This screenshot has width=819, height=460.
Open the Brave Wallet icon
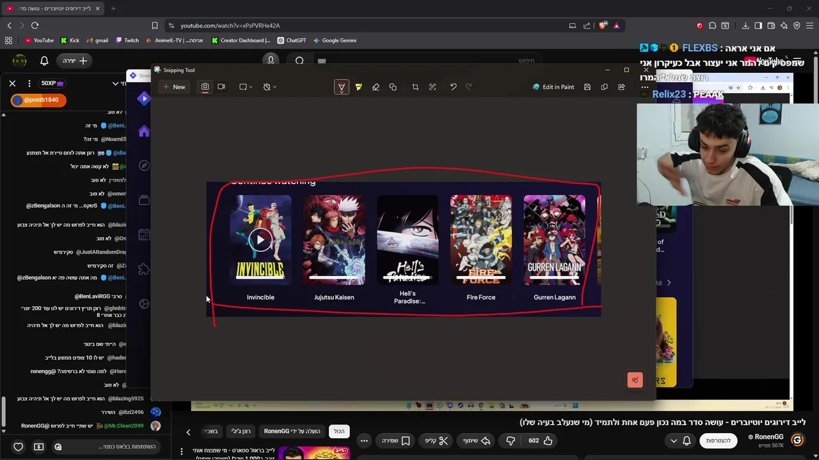click(x=771, y=26)
